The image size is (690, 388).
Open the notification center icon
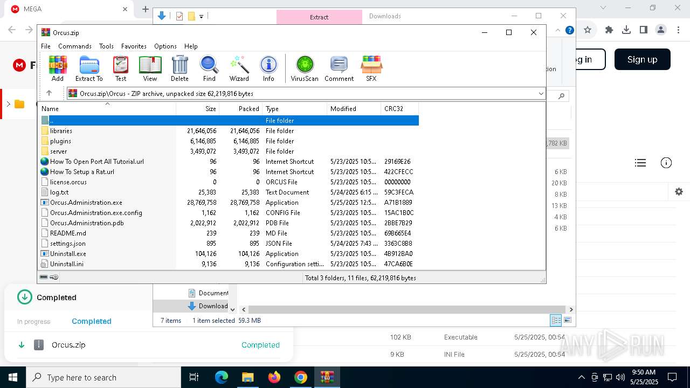(x=672, y=377)
